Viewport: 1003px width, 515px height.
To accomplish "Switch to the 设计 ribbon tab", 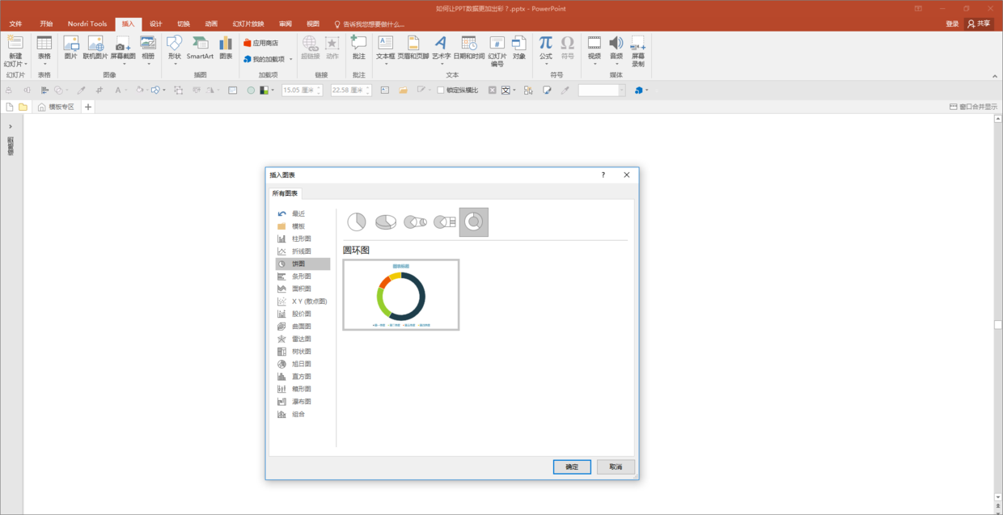I will point(156,23).
